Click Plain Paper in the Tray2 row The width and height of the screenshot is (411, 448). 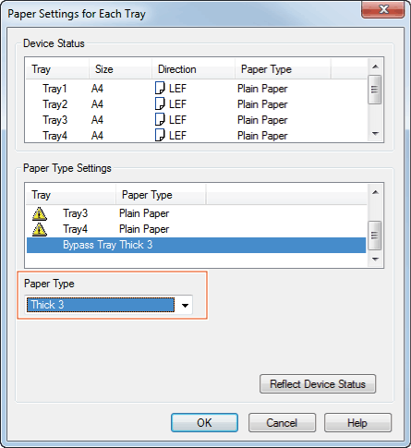coord(262,104)
